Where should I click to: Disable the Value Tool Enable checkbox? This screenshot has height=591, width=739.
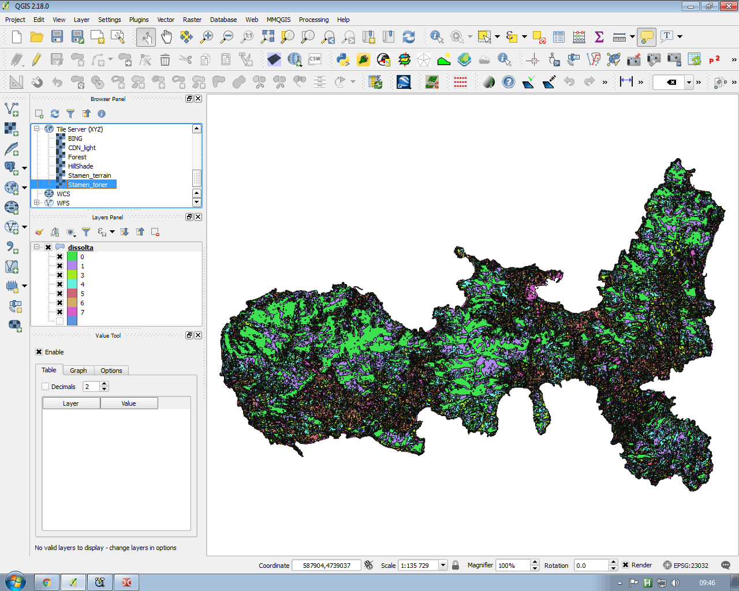39,352
